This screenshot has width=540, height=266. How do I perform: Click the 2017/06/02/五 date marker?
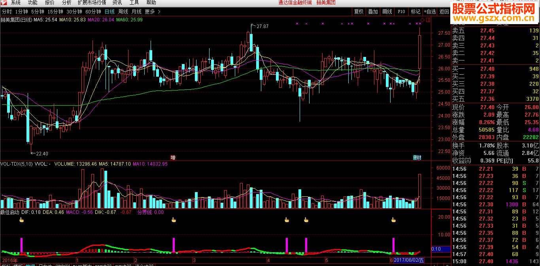(x=409, y=260)
